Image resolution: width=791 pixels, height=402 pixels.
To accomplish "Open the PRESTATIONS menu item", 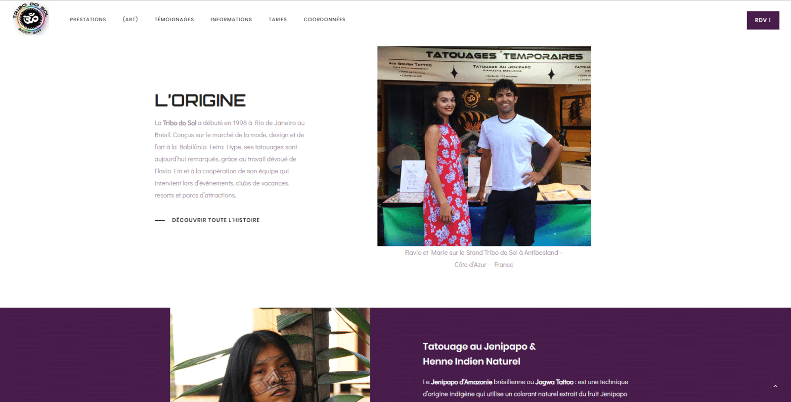I will (88, 20).
